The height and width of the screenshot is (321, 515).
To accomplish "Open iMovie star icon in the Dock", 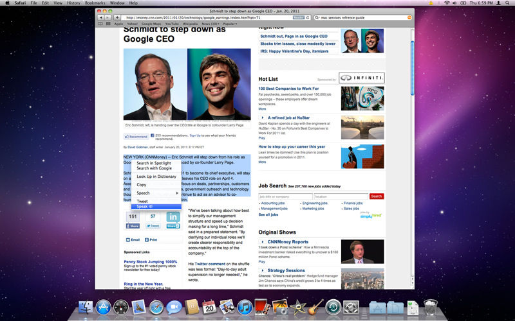I will 298,308.
